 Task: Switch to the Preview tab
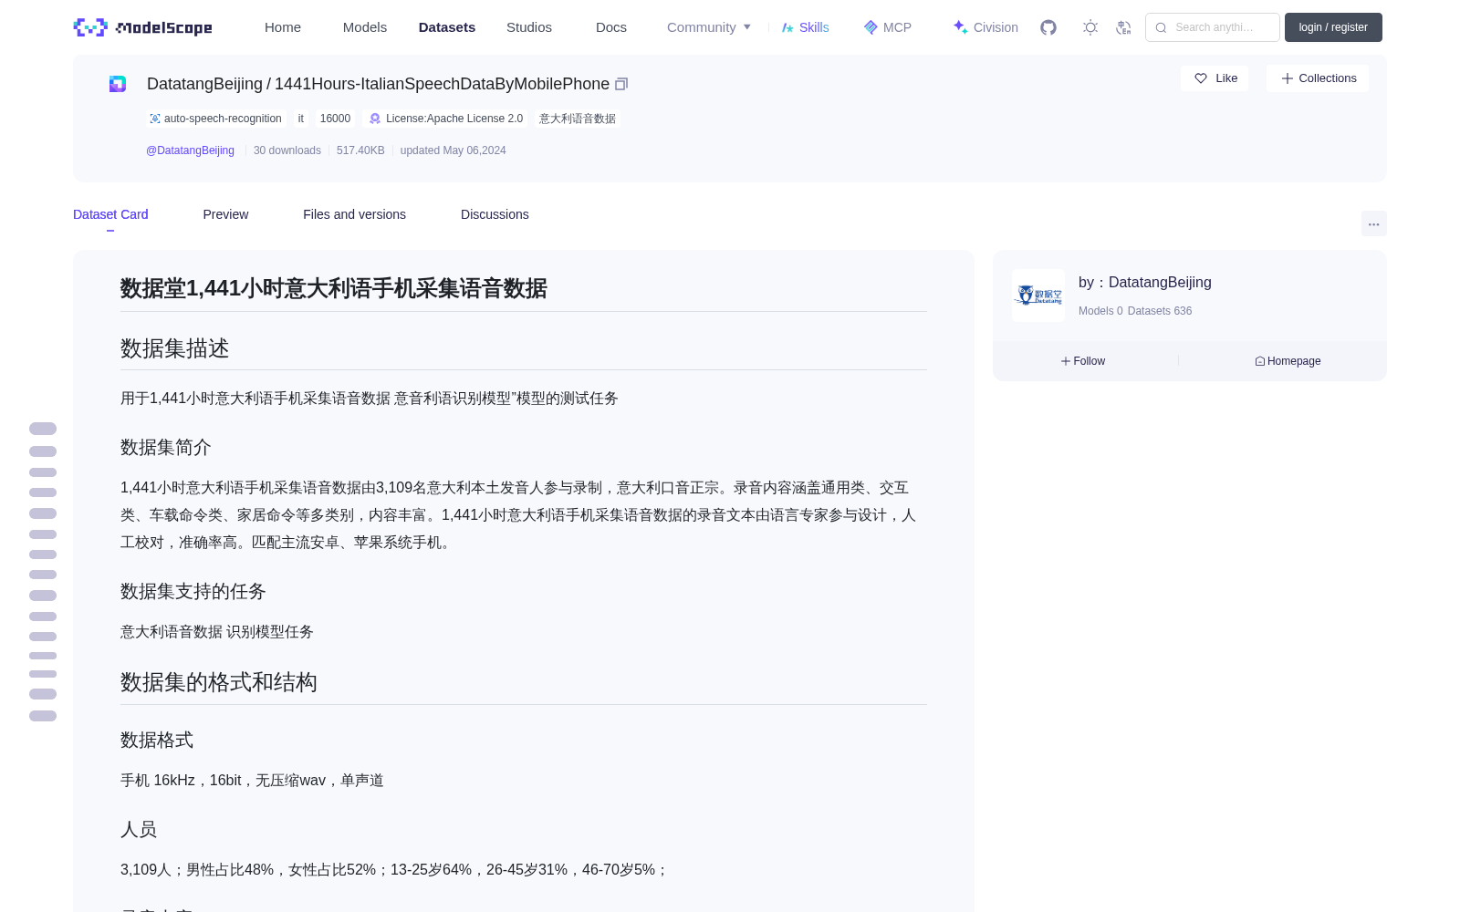[225, 214]
